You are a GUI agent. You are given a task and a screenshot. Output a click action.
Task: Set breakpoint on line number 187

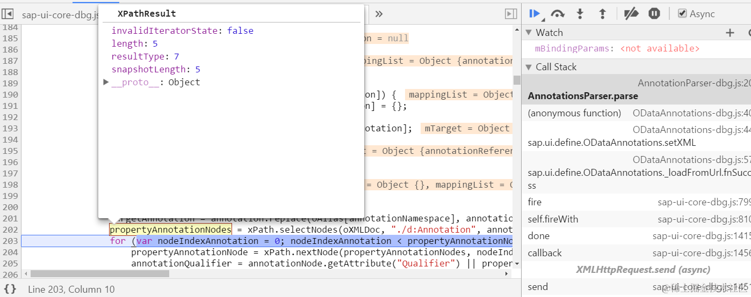[9, 61]
